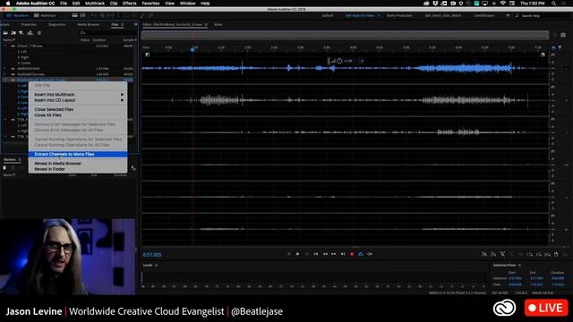Click the Insert into Multitrack icon

[30, 33]
